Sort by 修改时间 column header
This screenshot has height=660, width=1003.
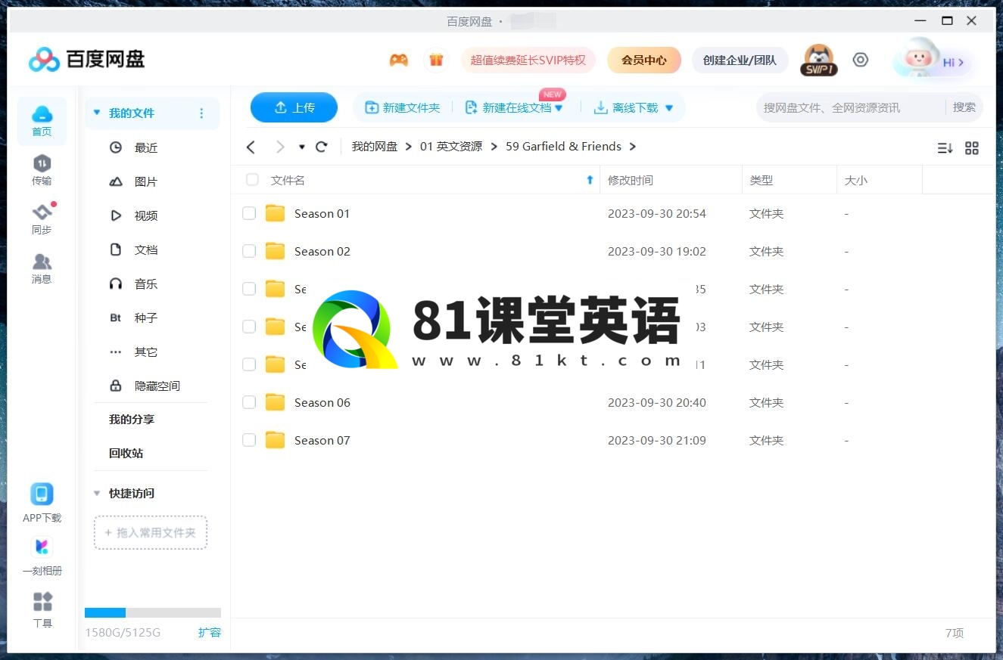tap(631, 181)
